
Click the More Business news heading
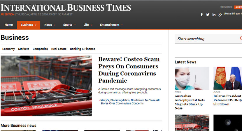click(18, 125)
